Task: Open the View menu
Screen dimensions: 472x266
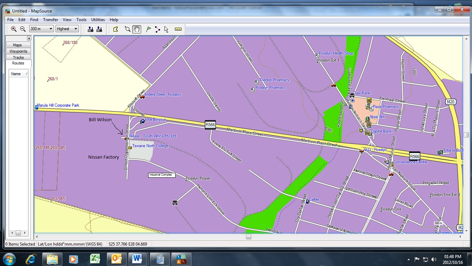Action: tap(67, 20)
